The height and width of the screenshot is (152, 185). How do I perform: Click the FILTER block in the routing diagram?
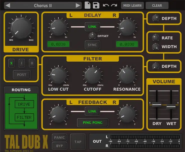24,117
